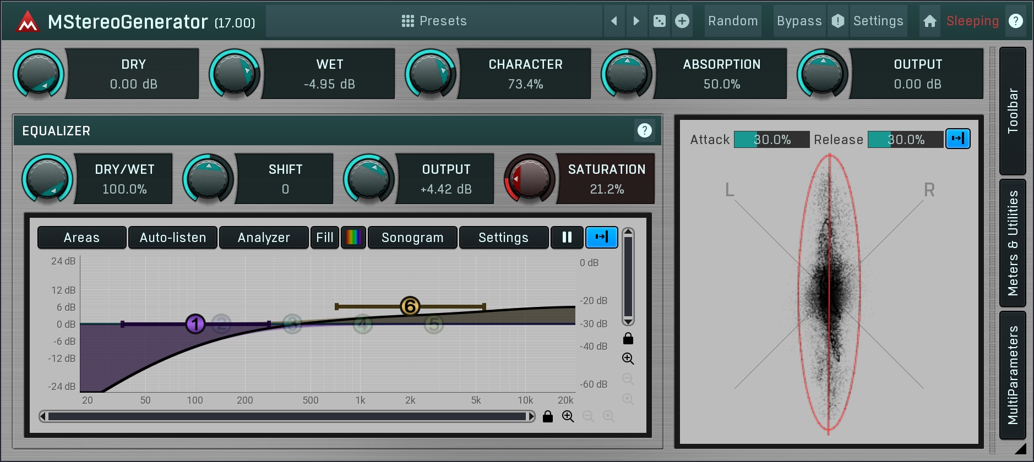Load a random preset with the dice icon
Screen dimensions: 1034x462
click(659, 21)
